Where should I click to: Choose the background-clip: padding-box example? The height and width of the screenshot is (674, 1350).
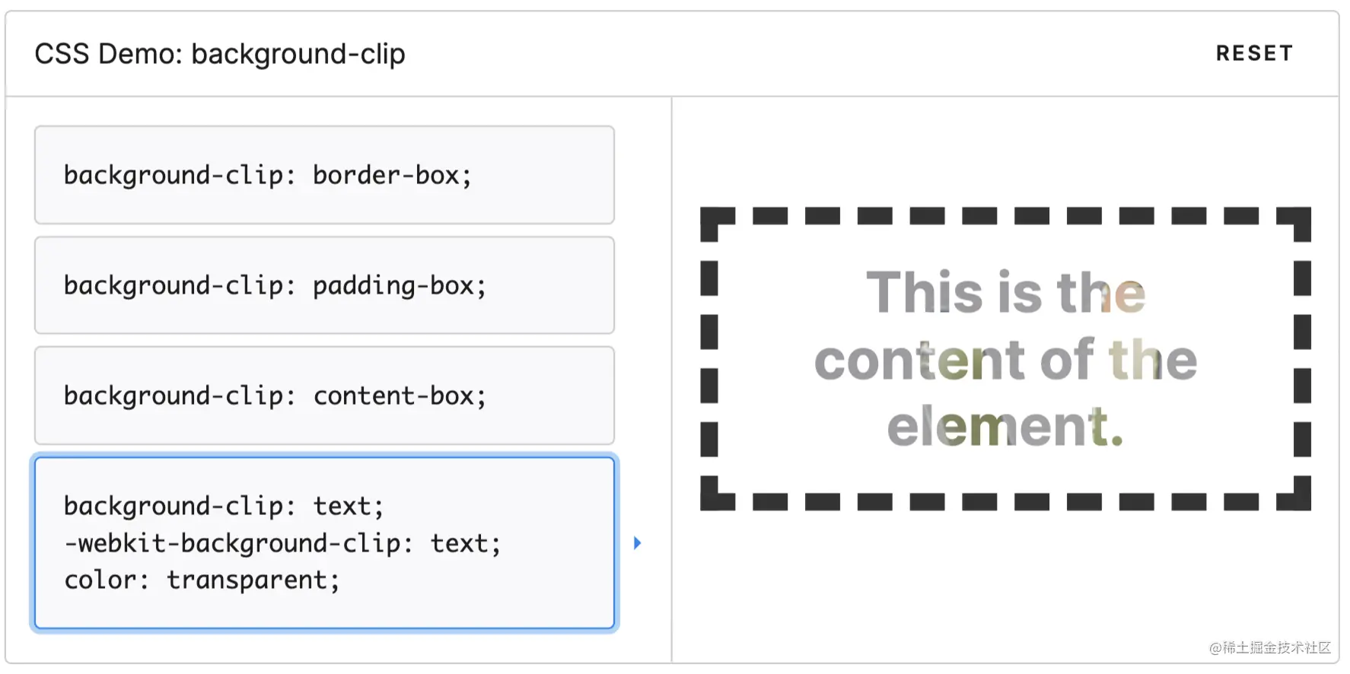pyautogui.click(x=324, y=285)
